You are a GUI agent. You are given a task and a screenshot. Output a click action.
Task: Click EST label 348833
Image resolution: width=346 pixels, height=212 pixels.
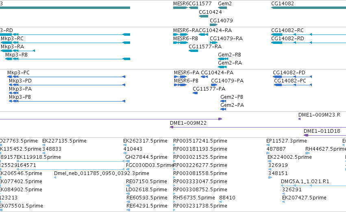(52, 149)
